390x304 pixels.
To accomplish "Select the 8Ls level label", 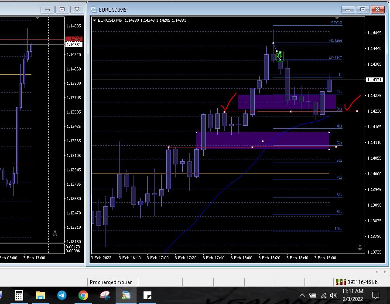I will [339, 195].
